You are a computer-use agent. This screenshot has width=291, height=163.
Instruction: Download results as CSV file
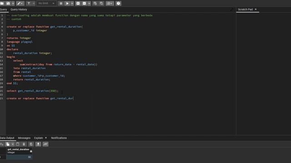(x=38, y=144)
